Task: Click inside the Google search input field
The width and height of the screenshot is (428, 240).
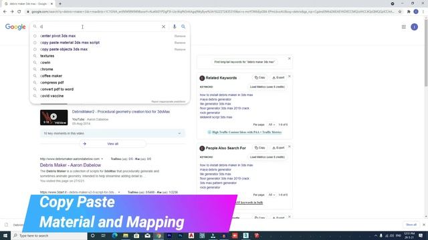Action: click(x=100, y=27)
